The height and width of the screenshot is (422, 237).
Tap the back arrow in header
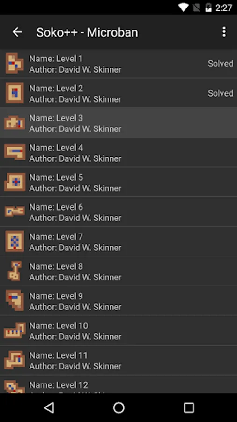[17, 32]
